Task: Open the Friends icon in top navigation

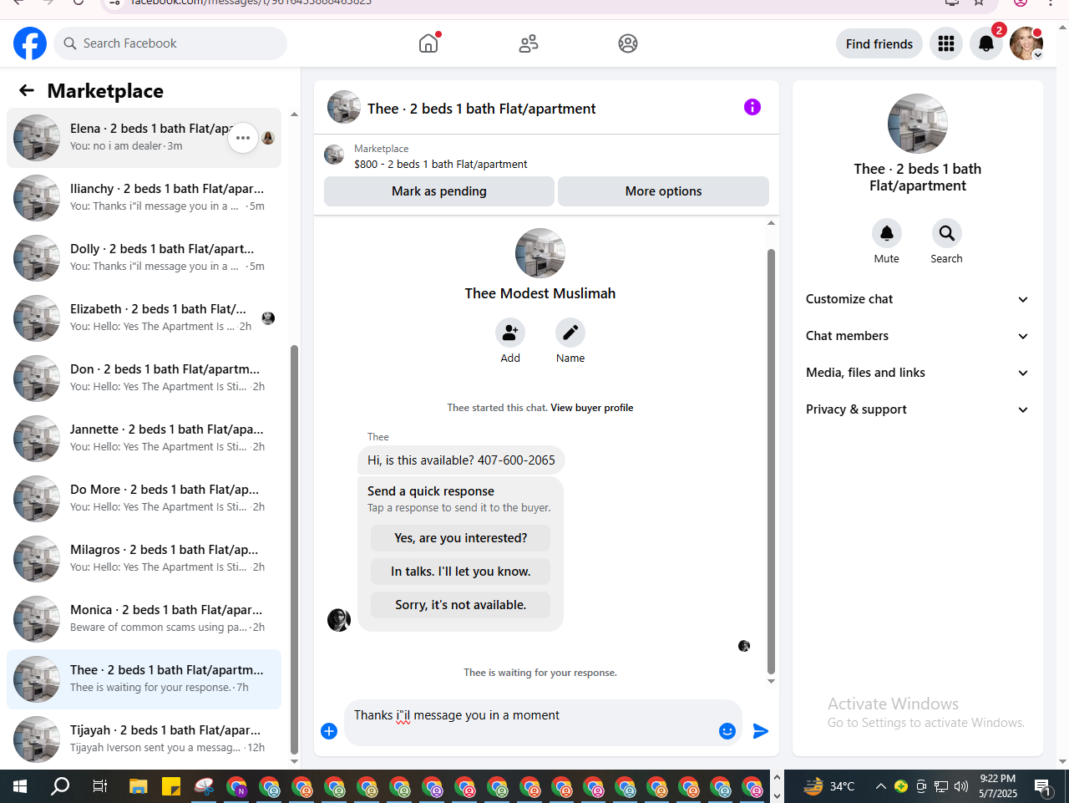Action: [x=529, y=43]
